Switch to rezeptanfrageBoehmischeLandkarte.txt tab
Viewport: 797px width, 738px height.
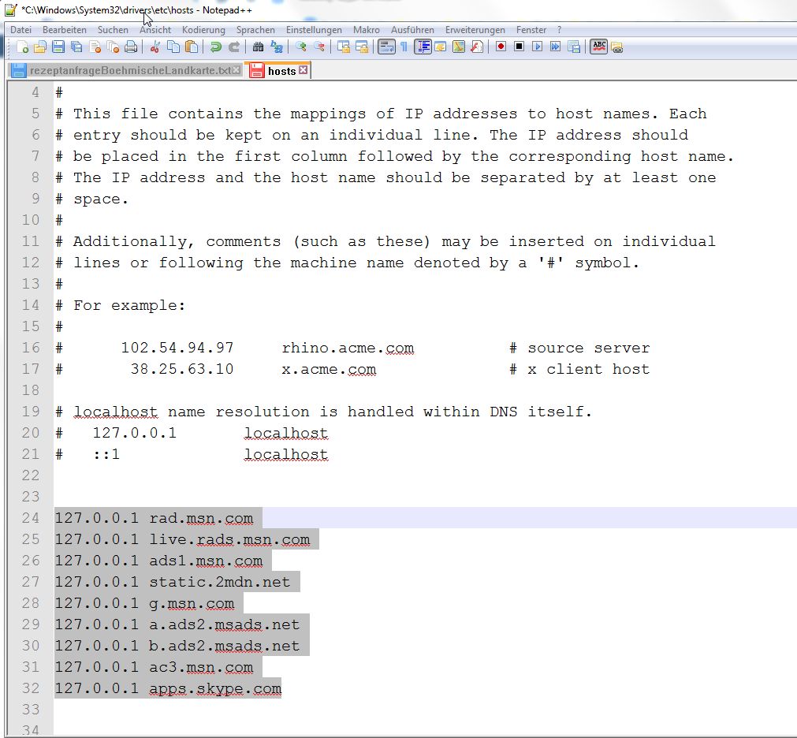[x=125, y=71]
